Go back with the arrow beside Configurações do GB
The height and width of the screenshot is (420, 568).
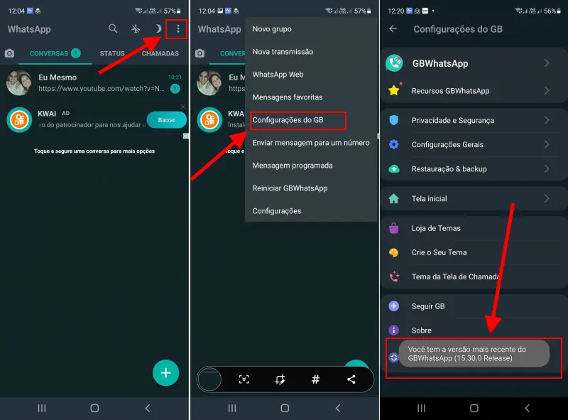pyautogui.click(x=393, y=28)
